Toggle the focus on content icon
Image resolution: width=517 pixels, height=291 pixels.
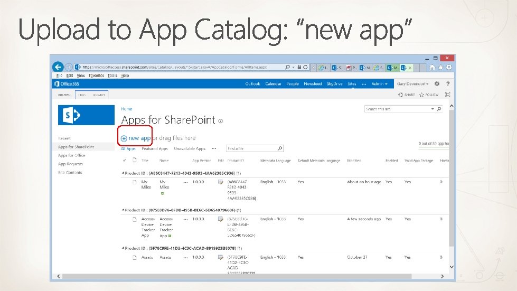click(447, 95)
